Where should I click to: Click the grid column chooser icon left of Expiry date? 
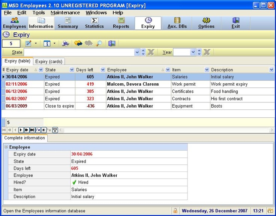[3, 70]
